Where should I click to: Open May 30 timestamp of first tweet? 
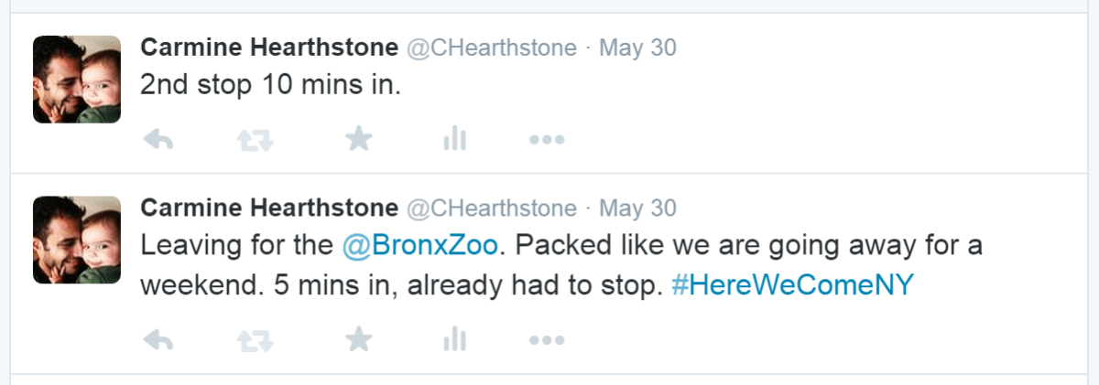(x=637, y=48)
